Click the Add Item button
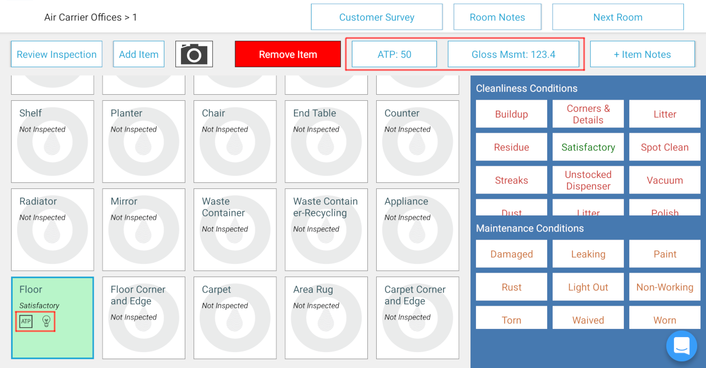The width and height of the screenshot is (706, 368). coord(138,54)
